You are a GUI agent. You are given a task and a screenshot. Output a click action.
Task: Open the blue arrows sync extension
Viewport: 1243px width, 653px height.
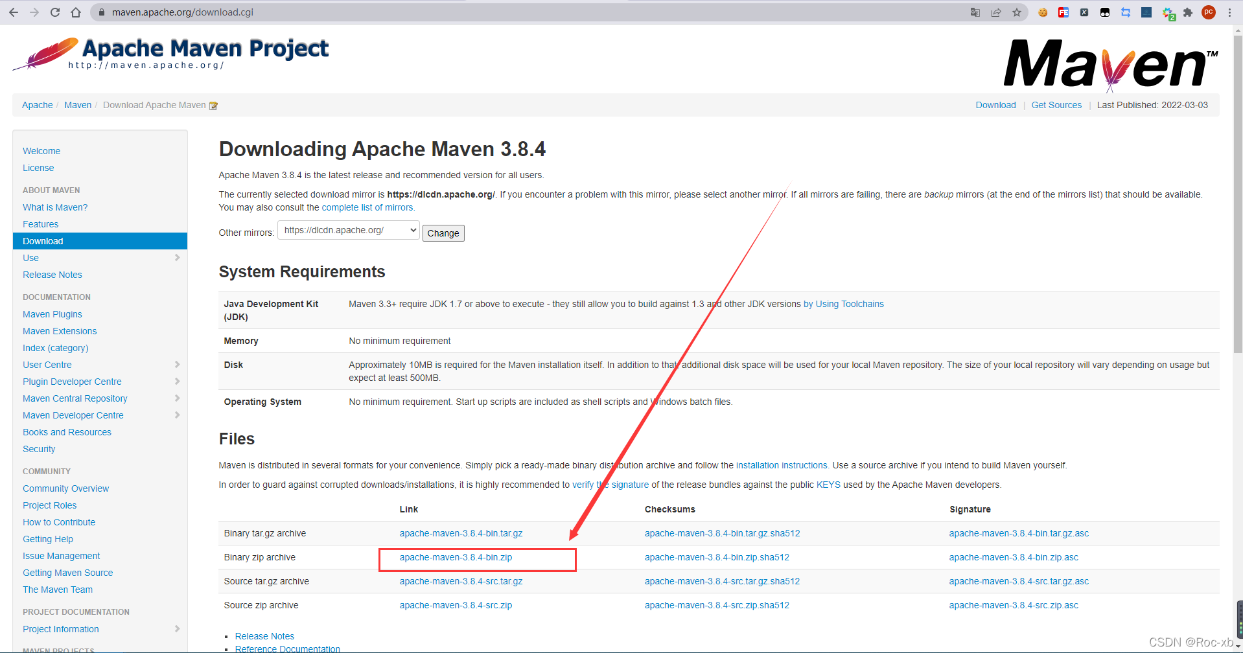pos(1126,12)
